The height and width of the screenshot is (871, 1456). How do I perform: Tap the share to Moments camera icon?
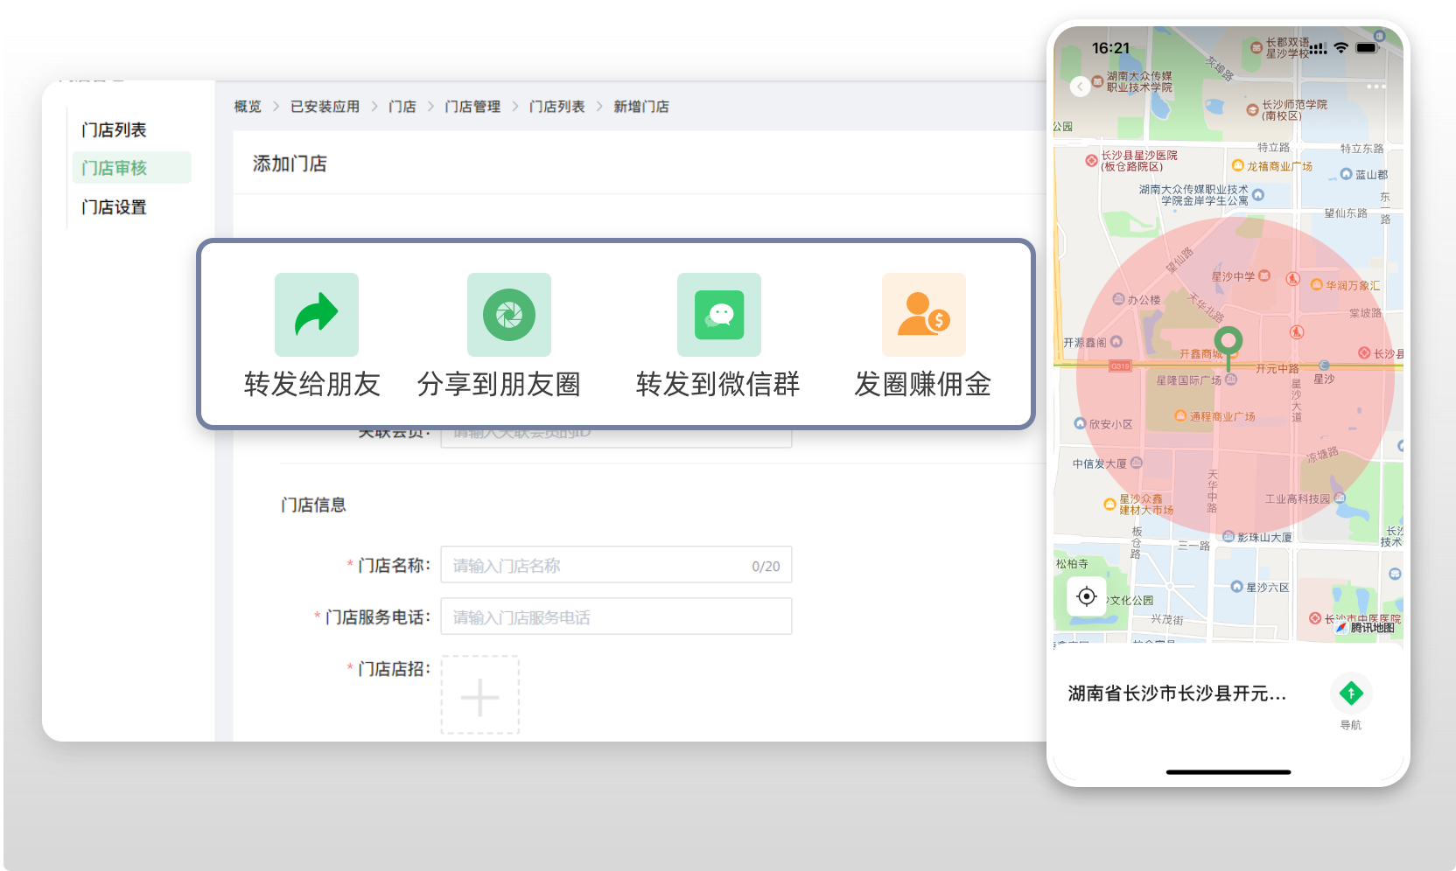508,315
